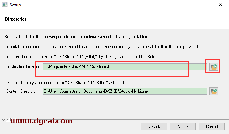Focus the Content Directory path field
Screen dimensions: 229x134
(125, 91)
